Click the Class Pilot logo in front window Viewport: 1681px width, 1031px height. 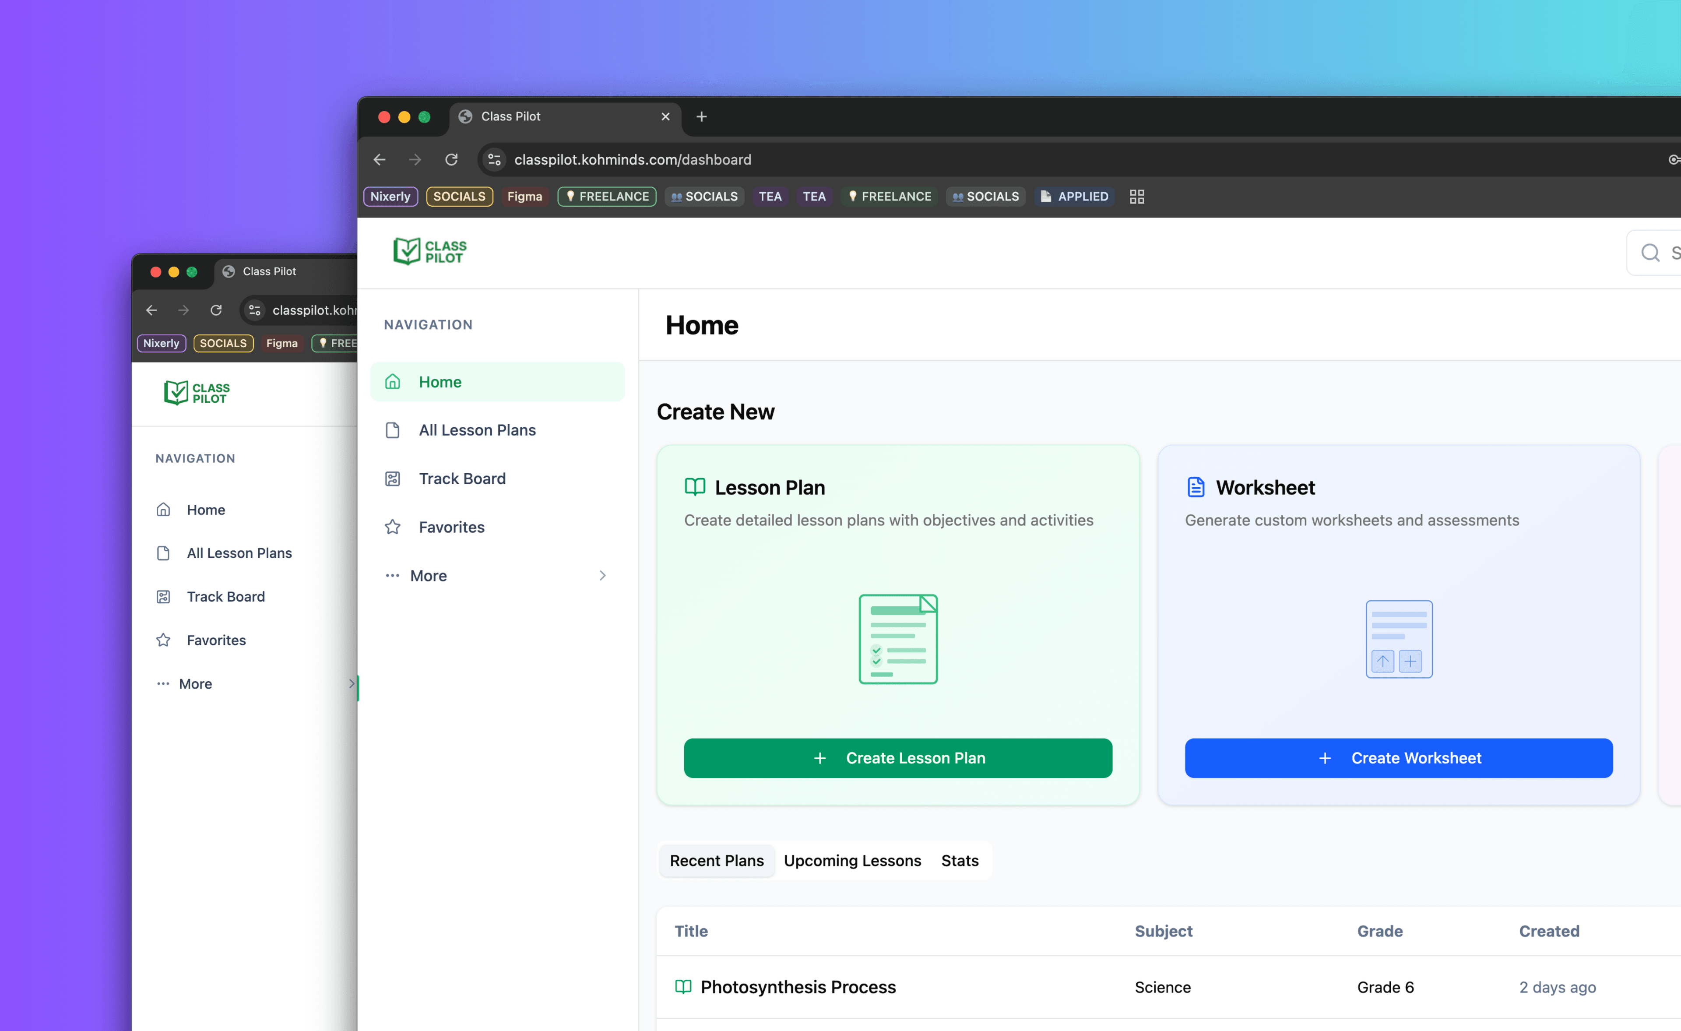coord(430,251)
